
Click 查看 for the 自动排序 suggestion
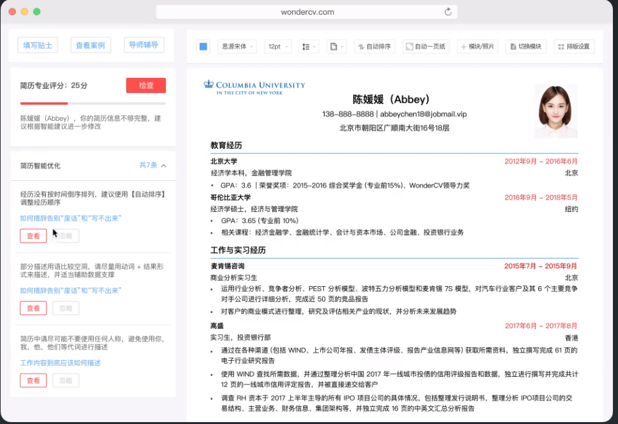click(x=34, y=236)
